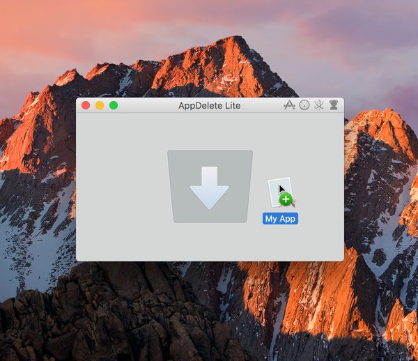Select the My App icon being dragged
This screenshot has height=361, width=418.
coord(281,192)
